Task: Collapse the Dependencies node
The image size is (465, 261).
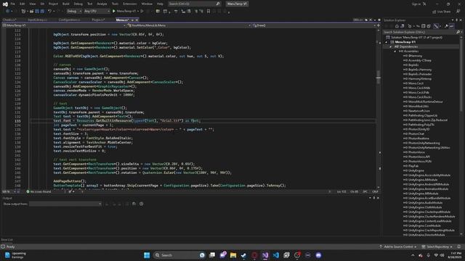Action: [x=391, y=46]
